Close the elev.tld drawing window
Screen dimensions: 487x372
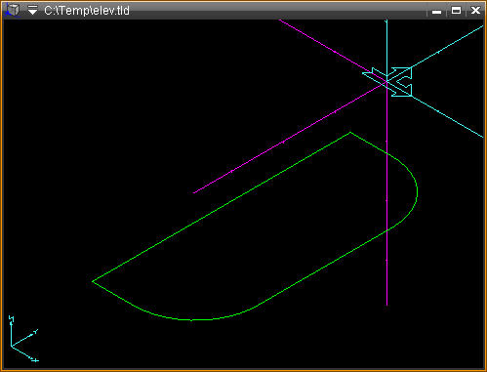click(x=475, y=11)
